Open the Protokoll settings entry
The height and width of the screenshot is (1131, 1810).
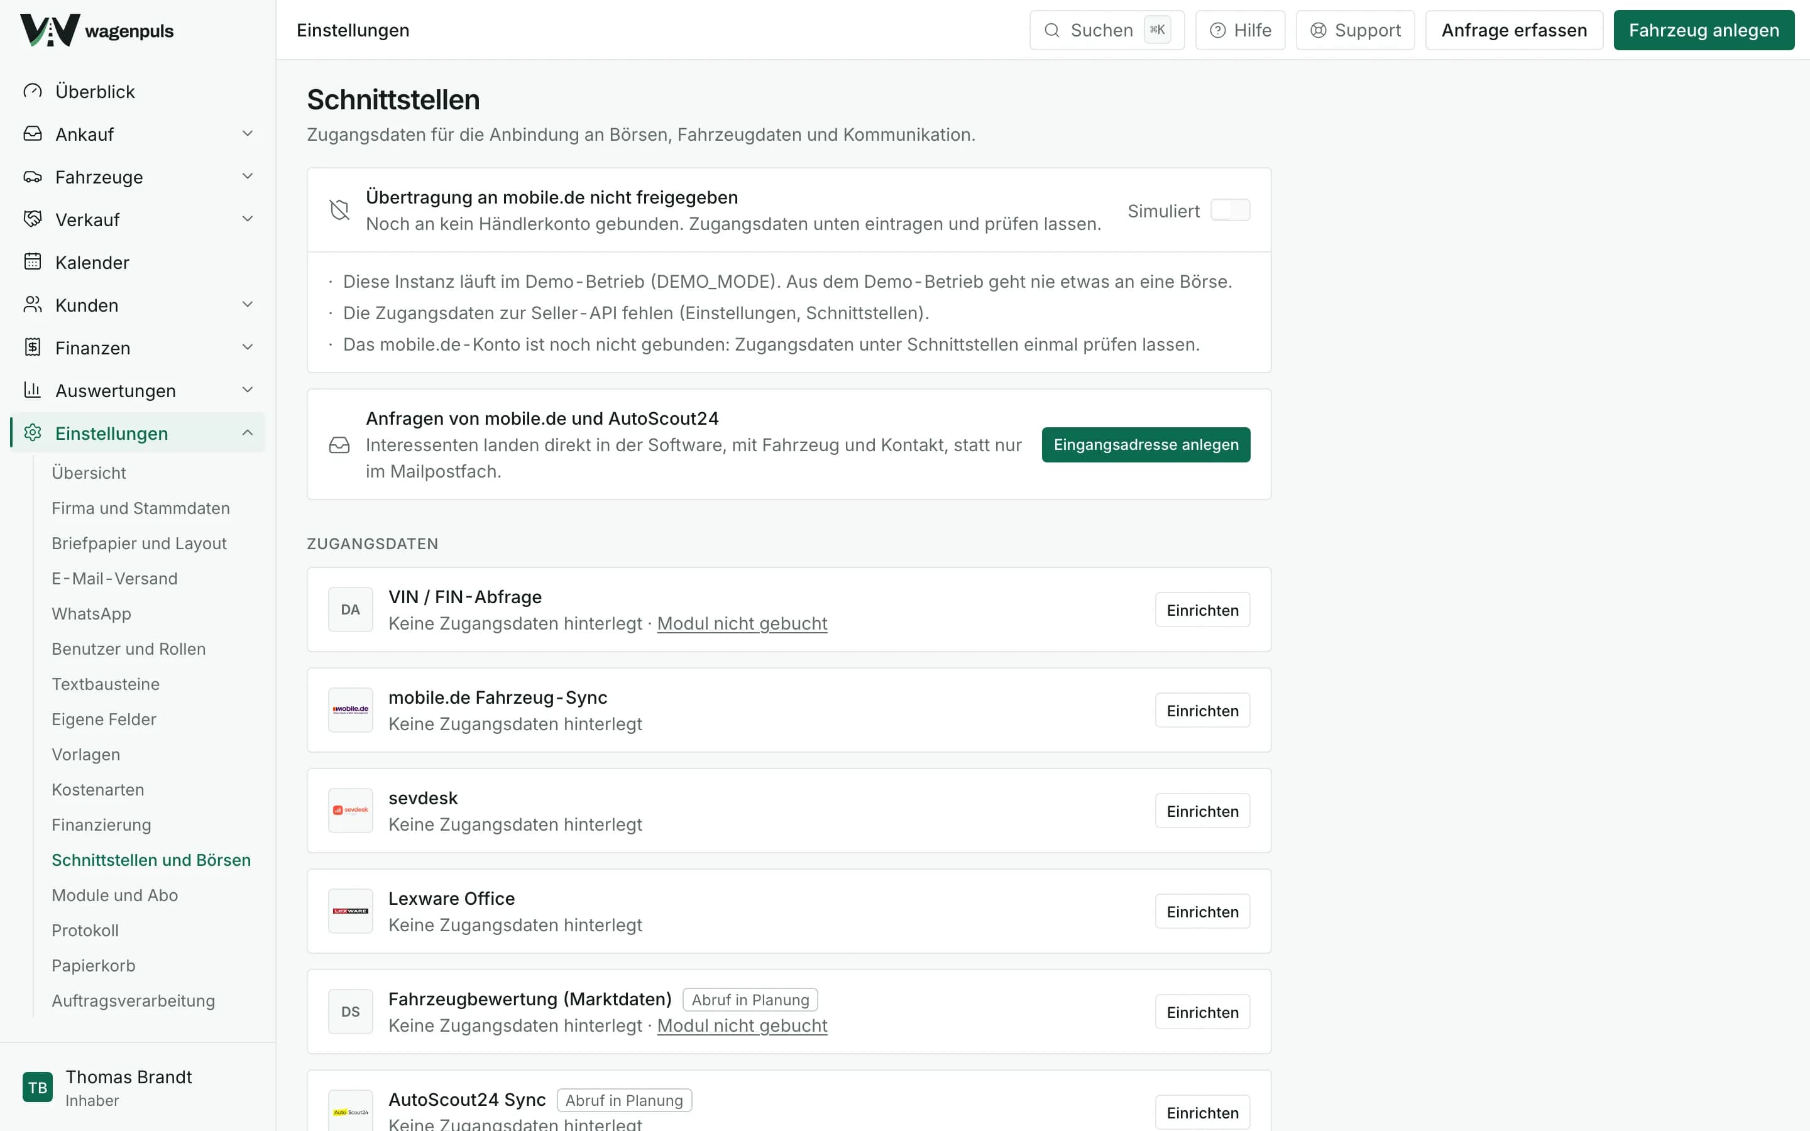point(85,930)
